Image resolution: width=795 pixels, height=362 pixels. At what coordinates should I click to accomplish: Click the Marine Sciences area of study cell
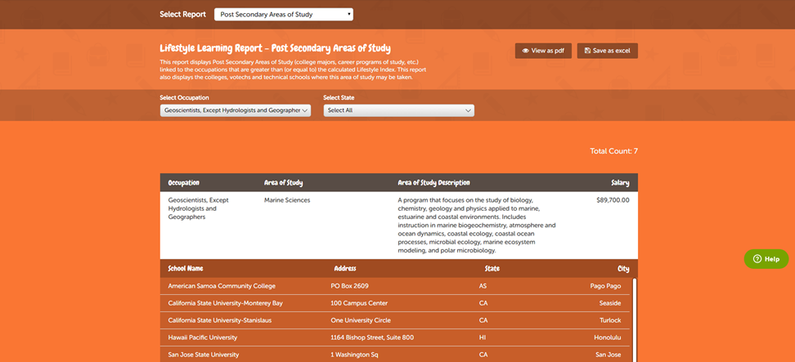point(287,200)
